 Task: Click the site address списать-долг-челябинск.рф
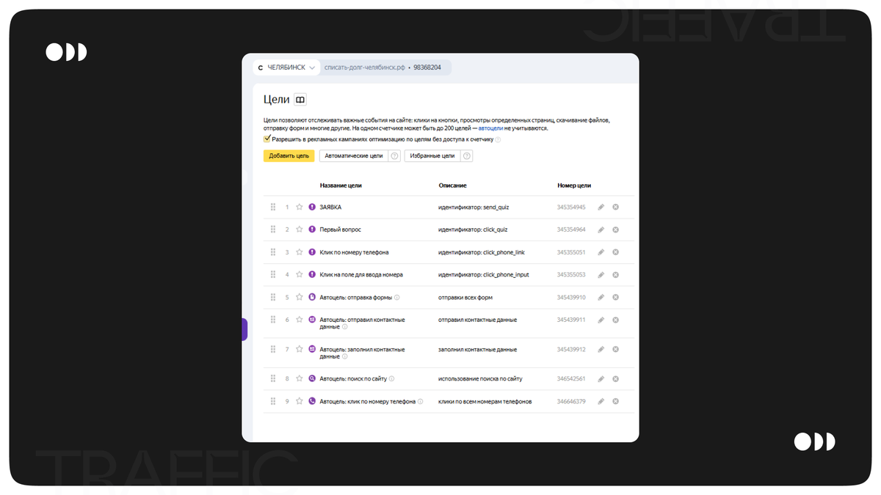(x=365, y=67)
